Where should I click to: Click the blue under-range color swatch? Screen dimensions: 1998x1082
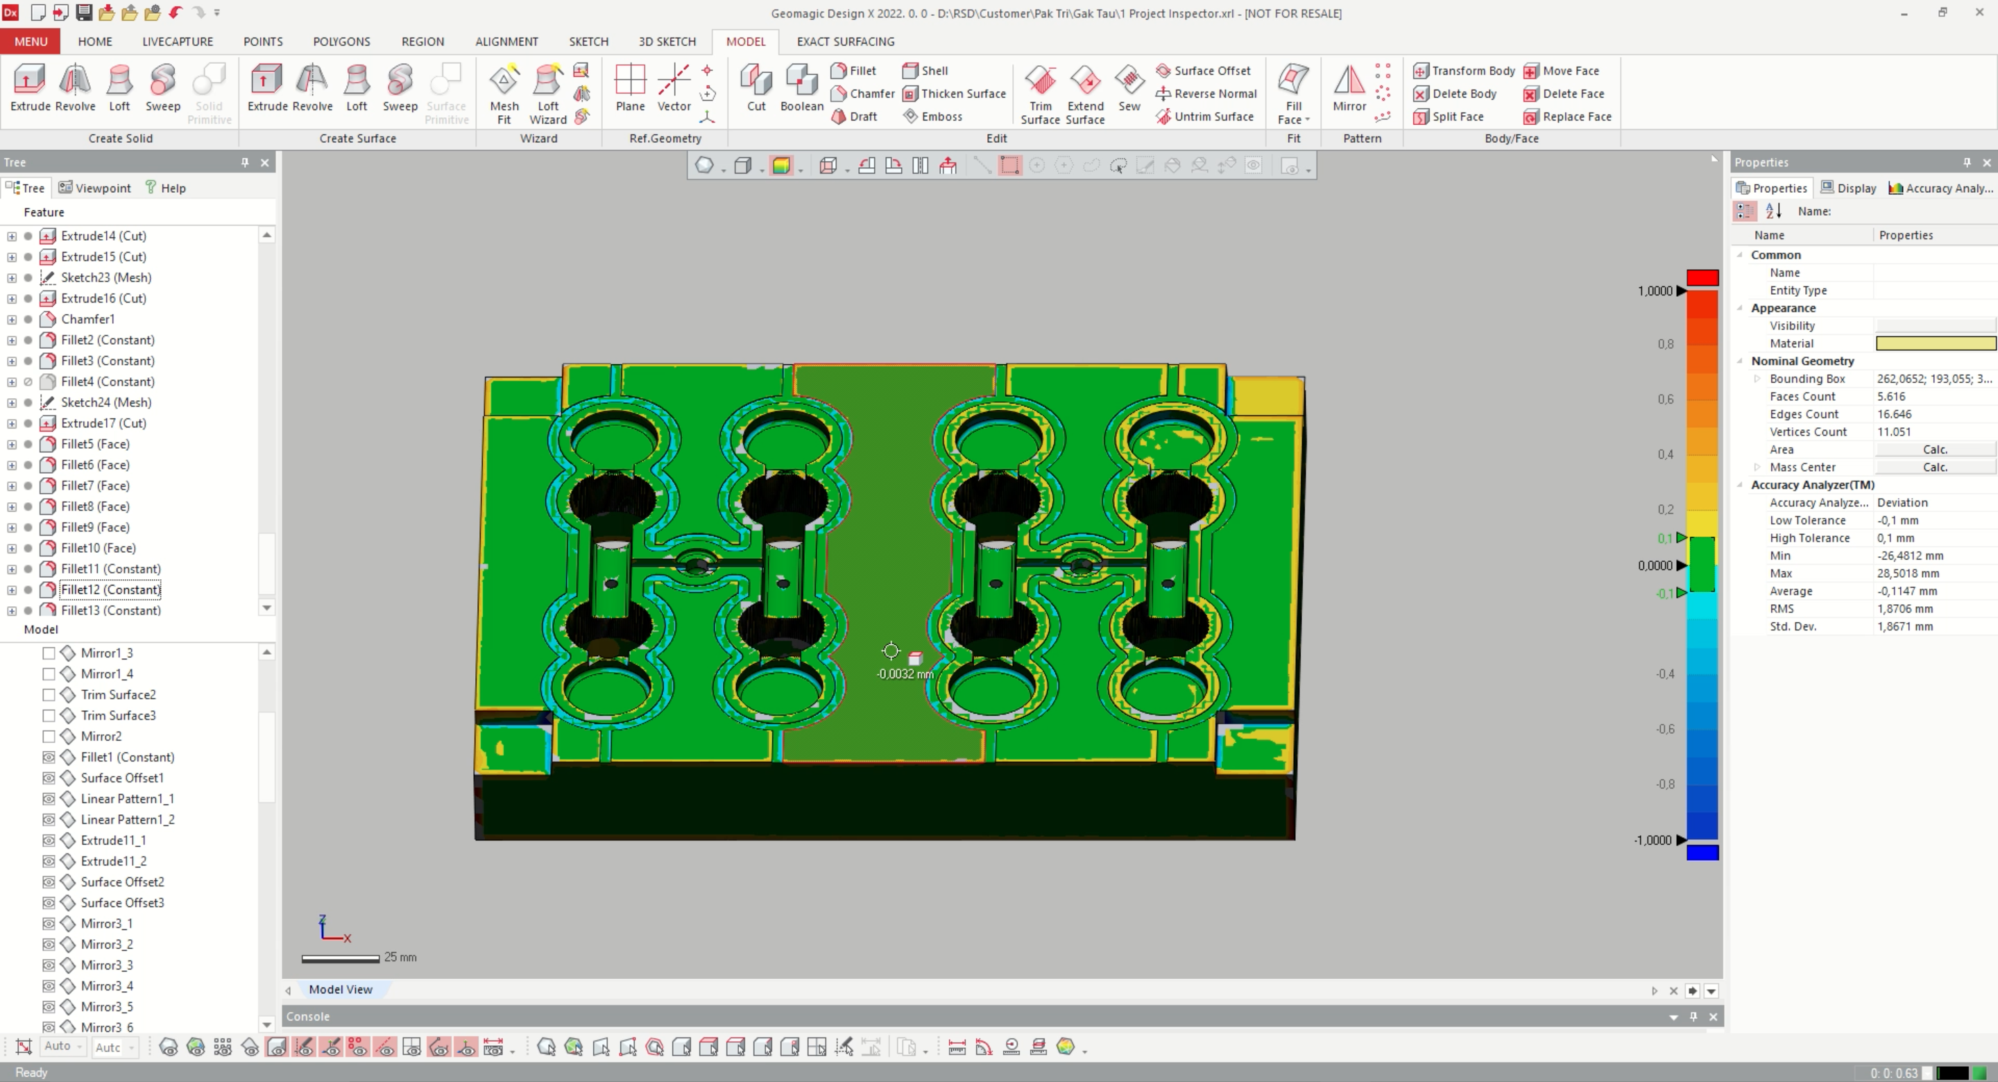pyautogui.click(x=1702, y=852)
